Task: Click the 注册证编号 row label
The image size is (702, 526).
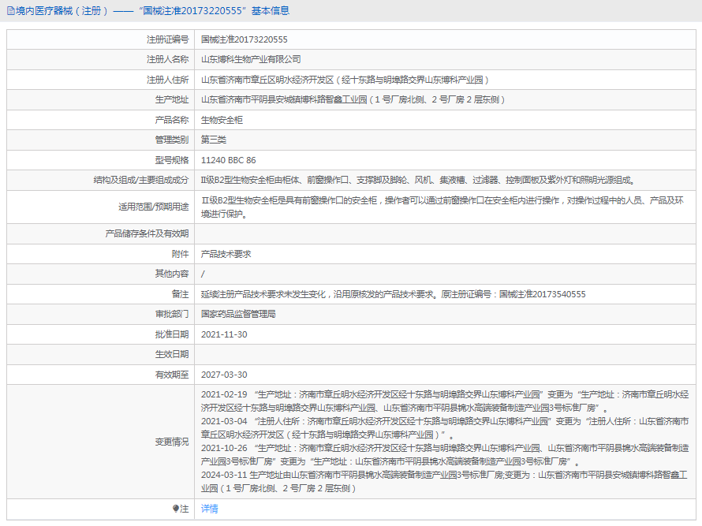Action: point(167,39)
